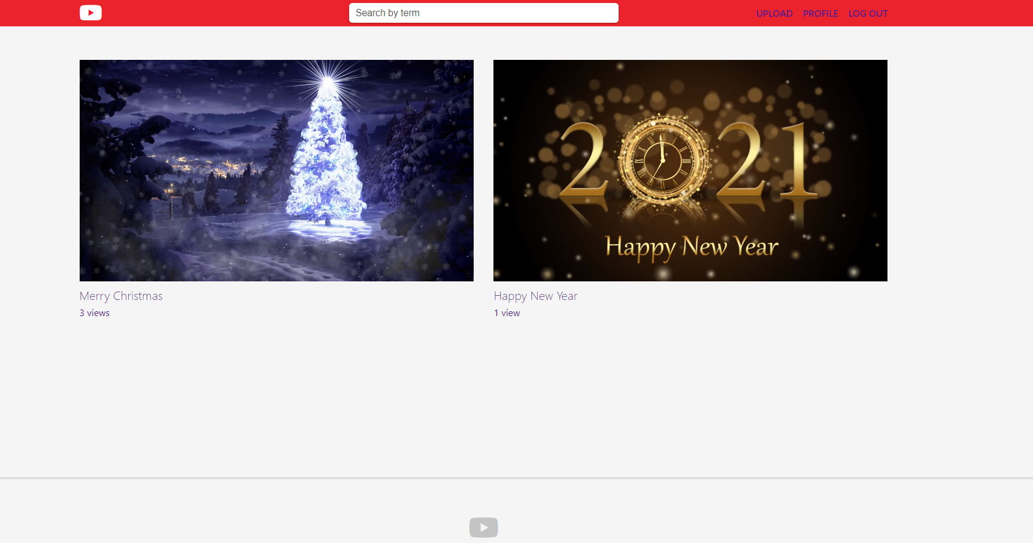Select the 'Merry Christmas' video title
This screenshot has height=543, width=1033.
click(x=120, y=296)
